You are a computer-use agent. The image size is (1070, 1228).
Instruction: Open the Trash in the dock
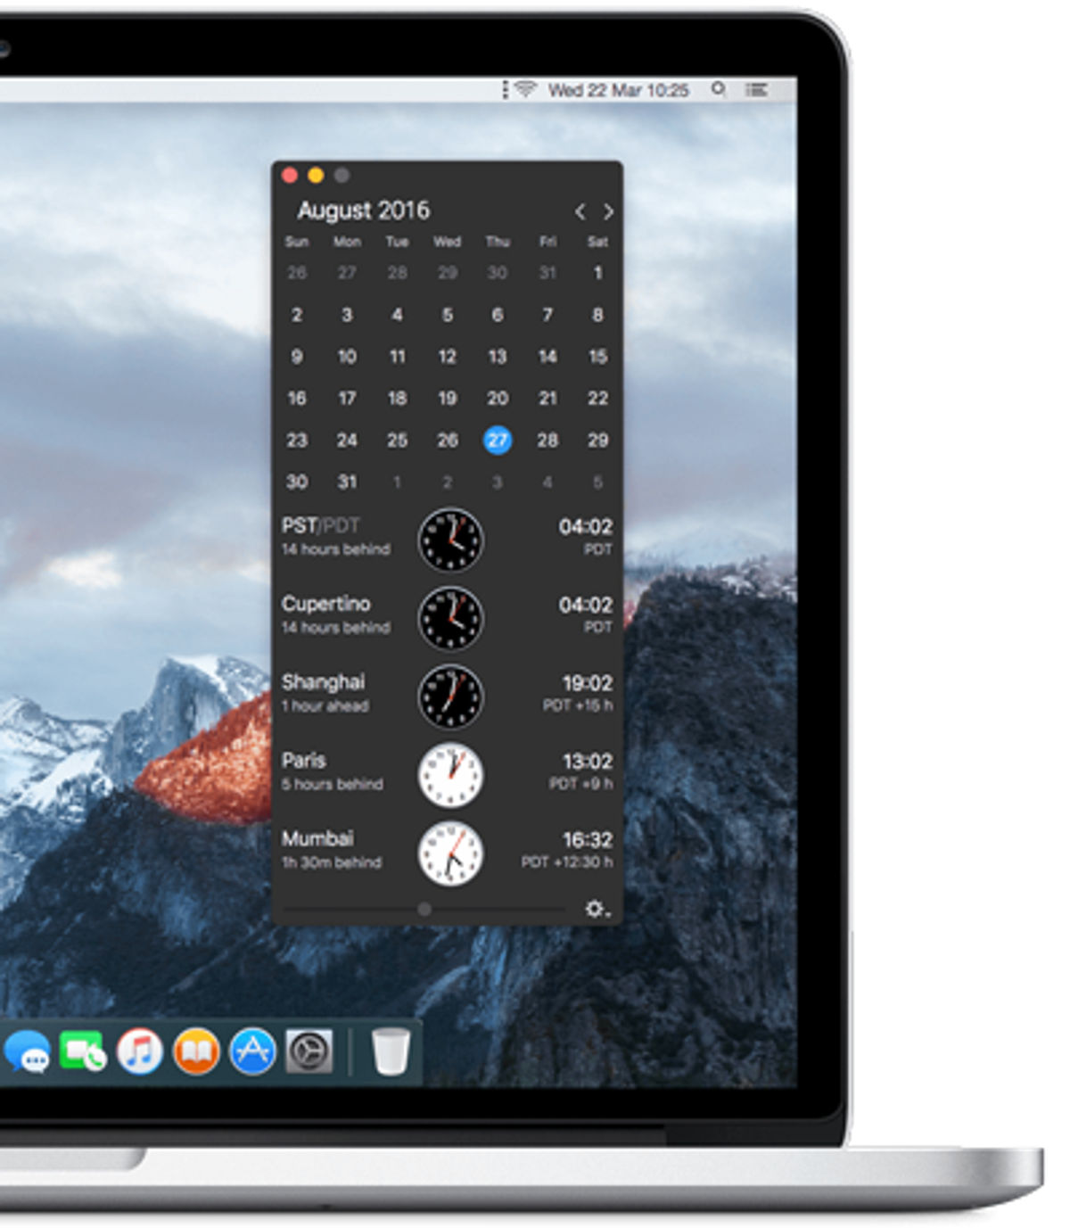coord(391,1051)
